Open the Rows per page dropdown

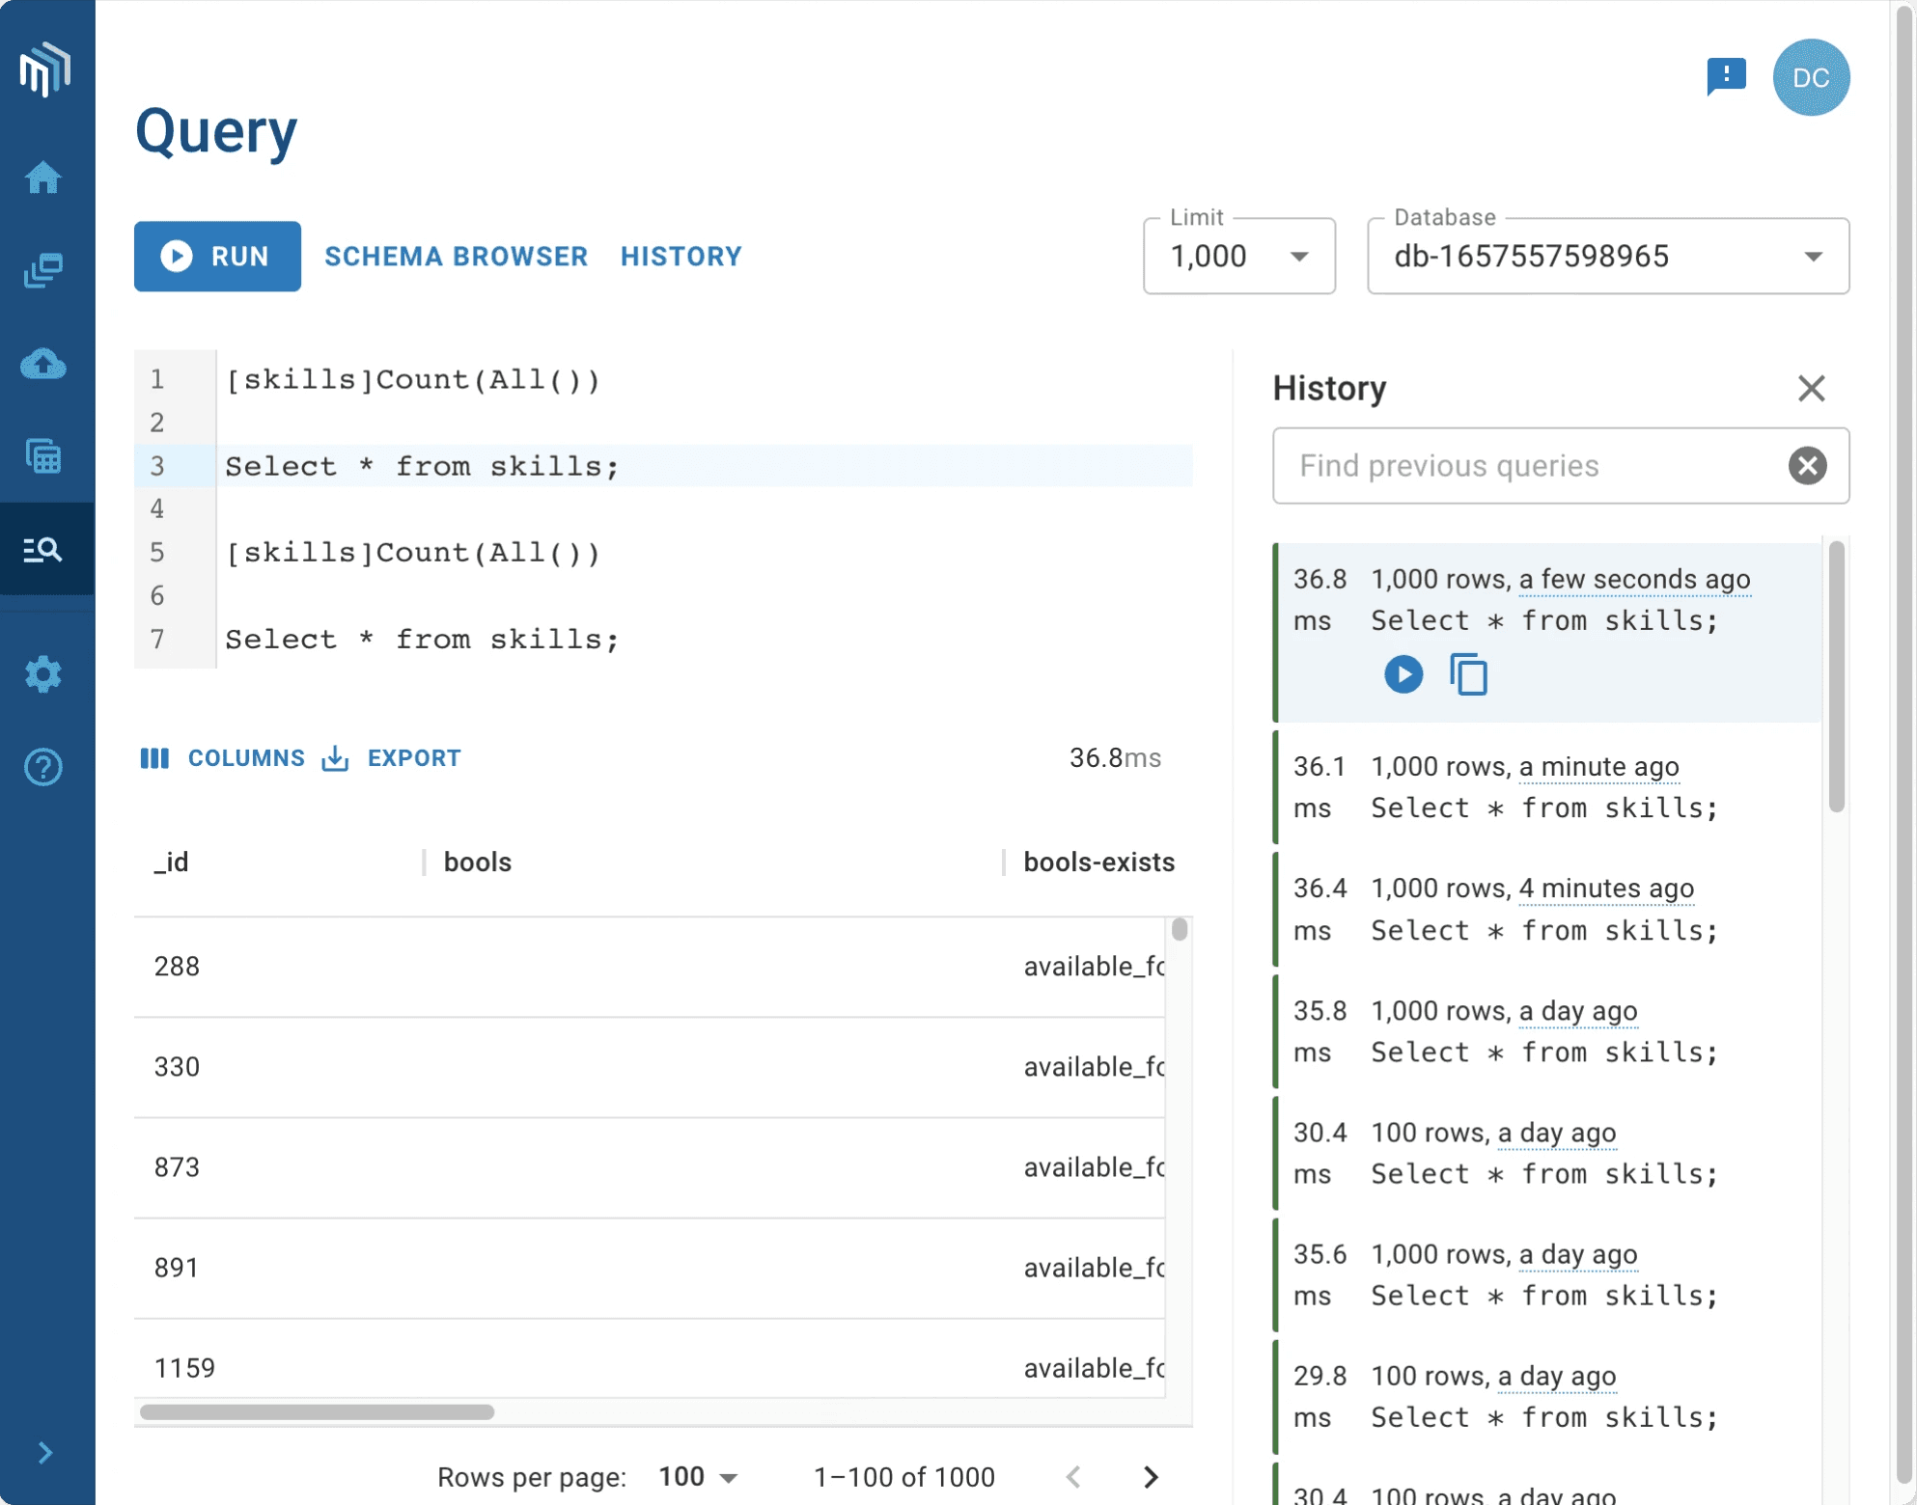(x=699, y=1477)
